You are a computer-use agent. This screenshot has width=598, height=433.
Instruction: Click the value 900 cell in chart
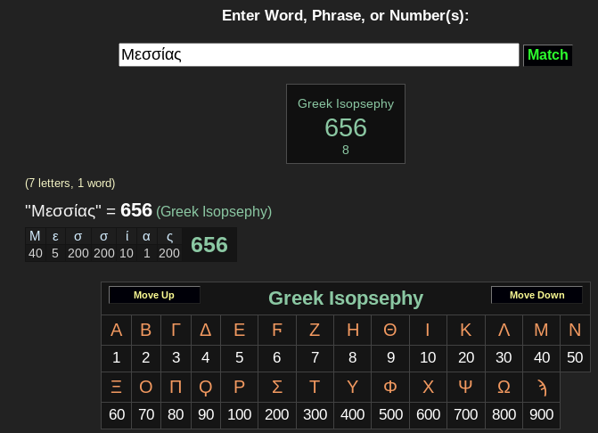pyautogui.click(x=541, y=414)
